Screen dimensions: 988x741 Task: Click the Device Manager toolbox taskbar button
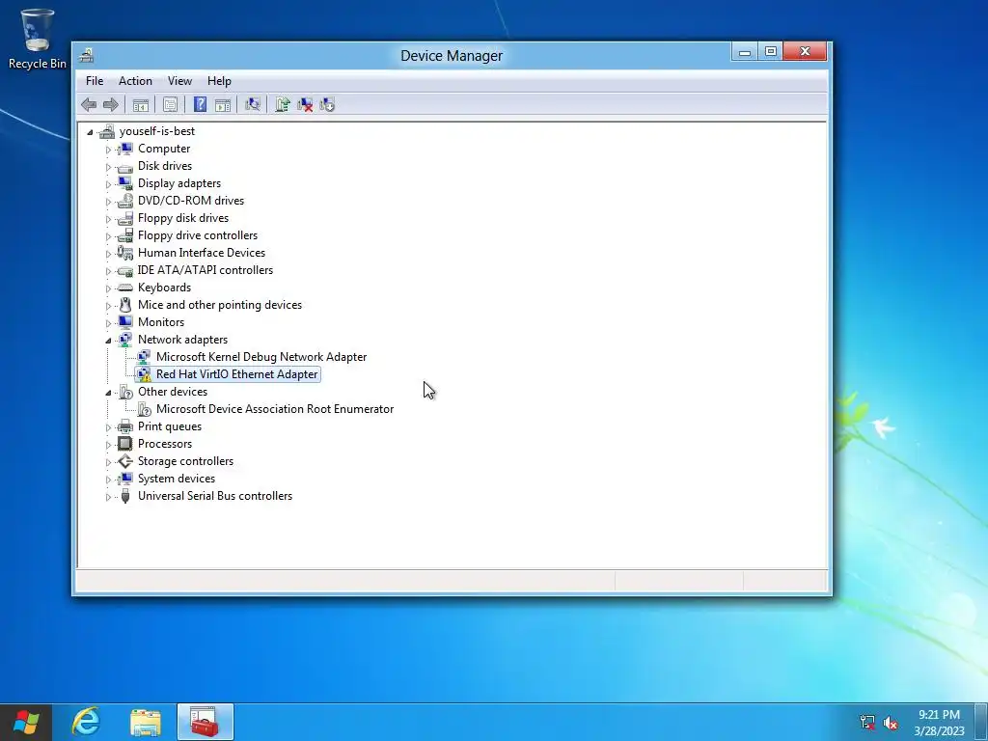click(206, 722)
